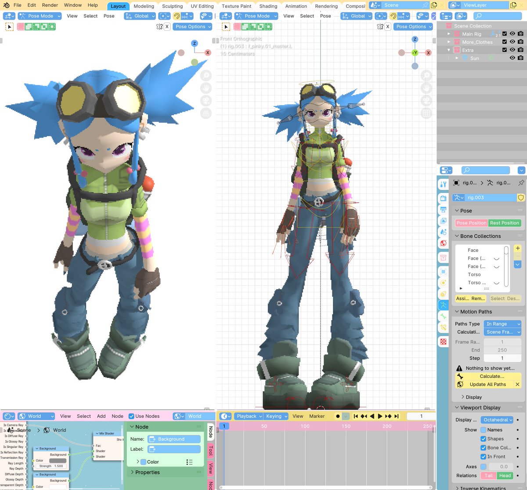Screen dimensions: 527x490
Task: Click the Update All Paths button
Action: 484,384
